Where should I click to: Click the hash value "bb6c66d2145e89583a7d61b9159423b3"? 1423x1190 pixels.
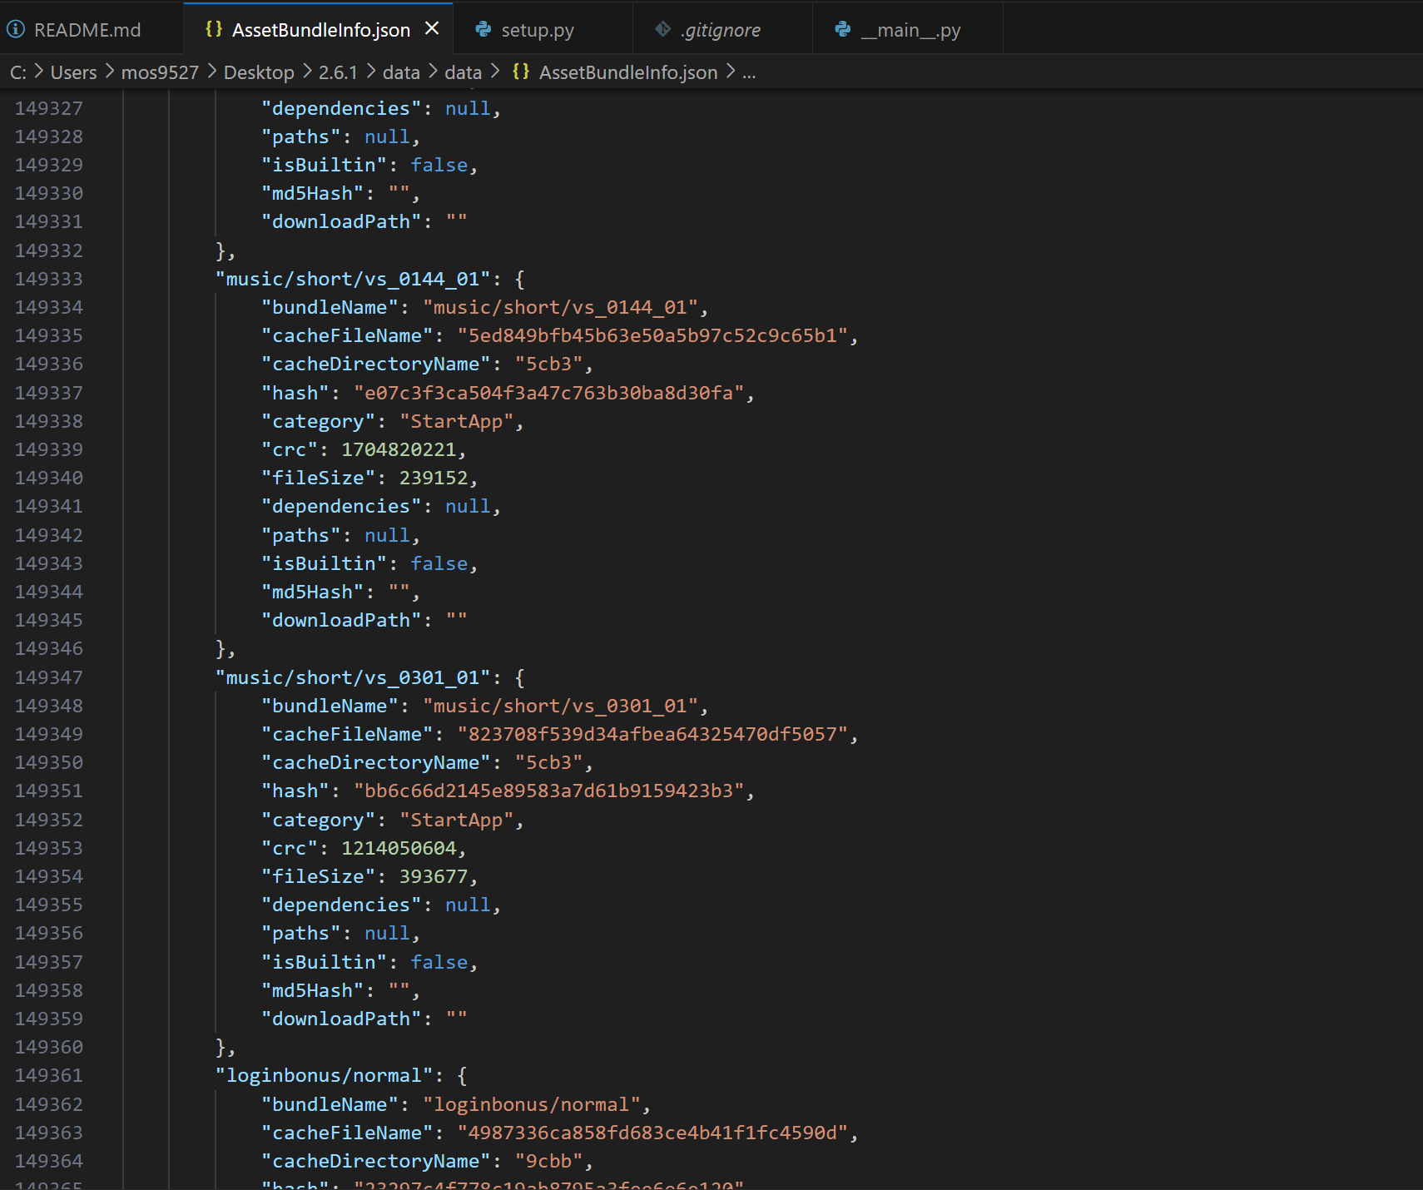[x=549, y=791]
